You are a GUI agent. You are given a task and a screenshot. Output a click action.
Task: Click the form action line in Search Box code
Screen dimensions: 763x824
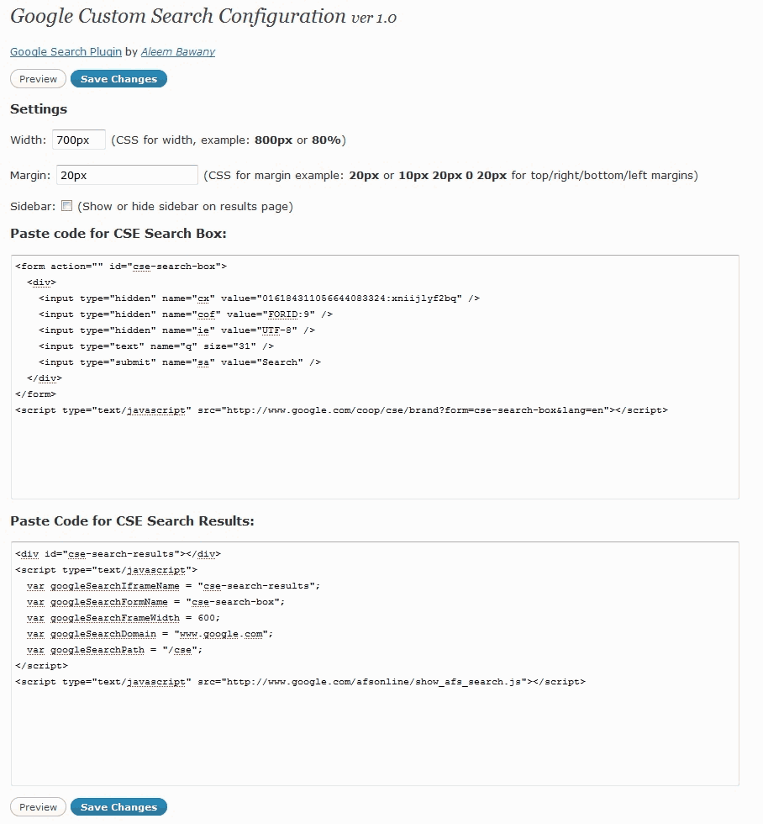[121, 267]
